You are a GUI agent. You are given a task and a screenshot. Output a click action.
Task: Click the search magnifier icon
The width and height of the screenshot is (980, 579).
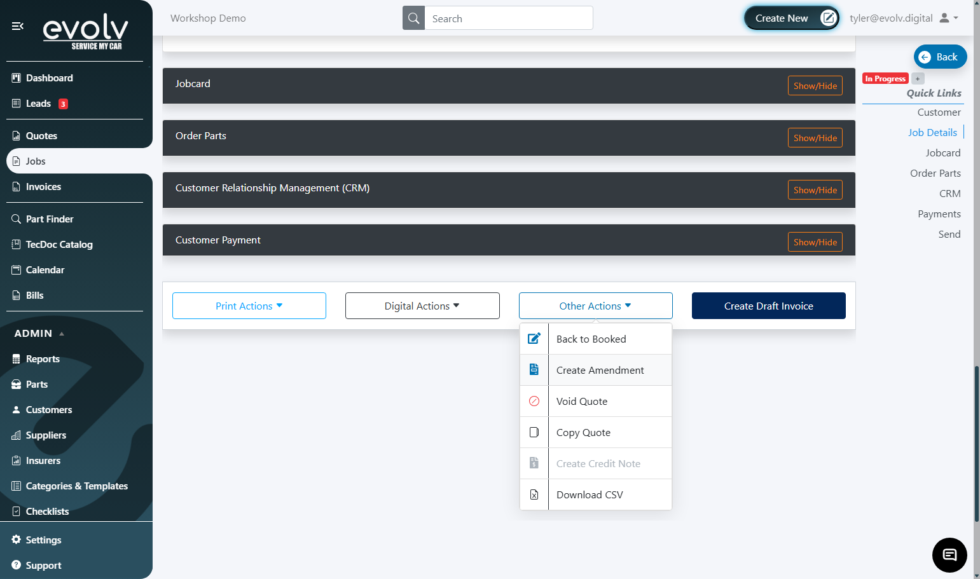tap(414, 18)
